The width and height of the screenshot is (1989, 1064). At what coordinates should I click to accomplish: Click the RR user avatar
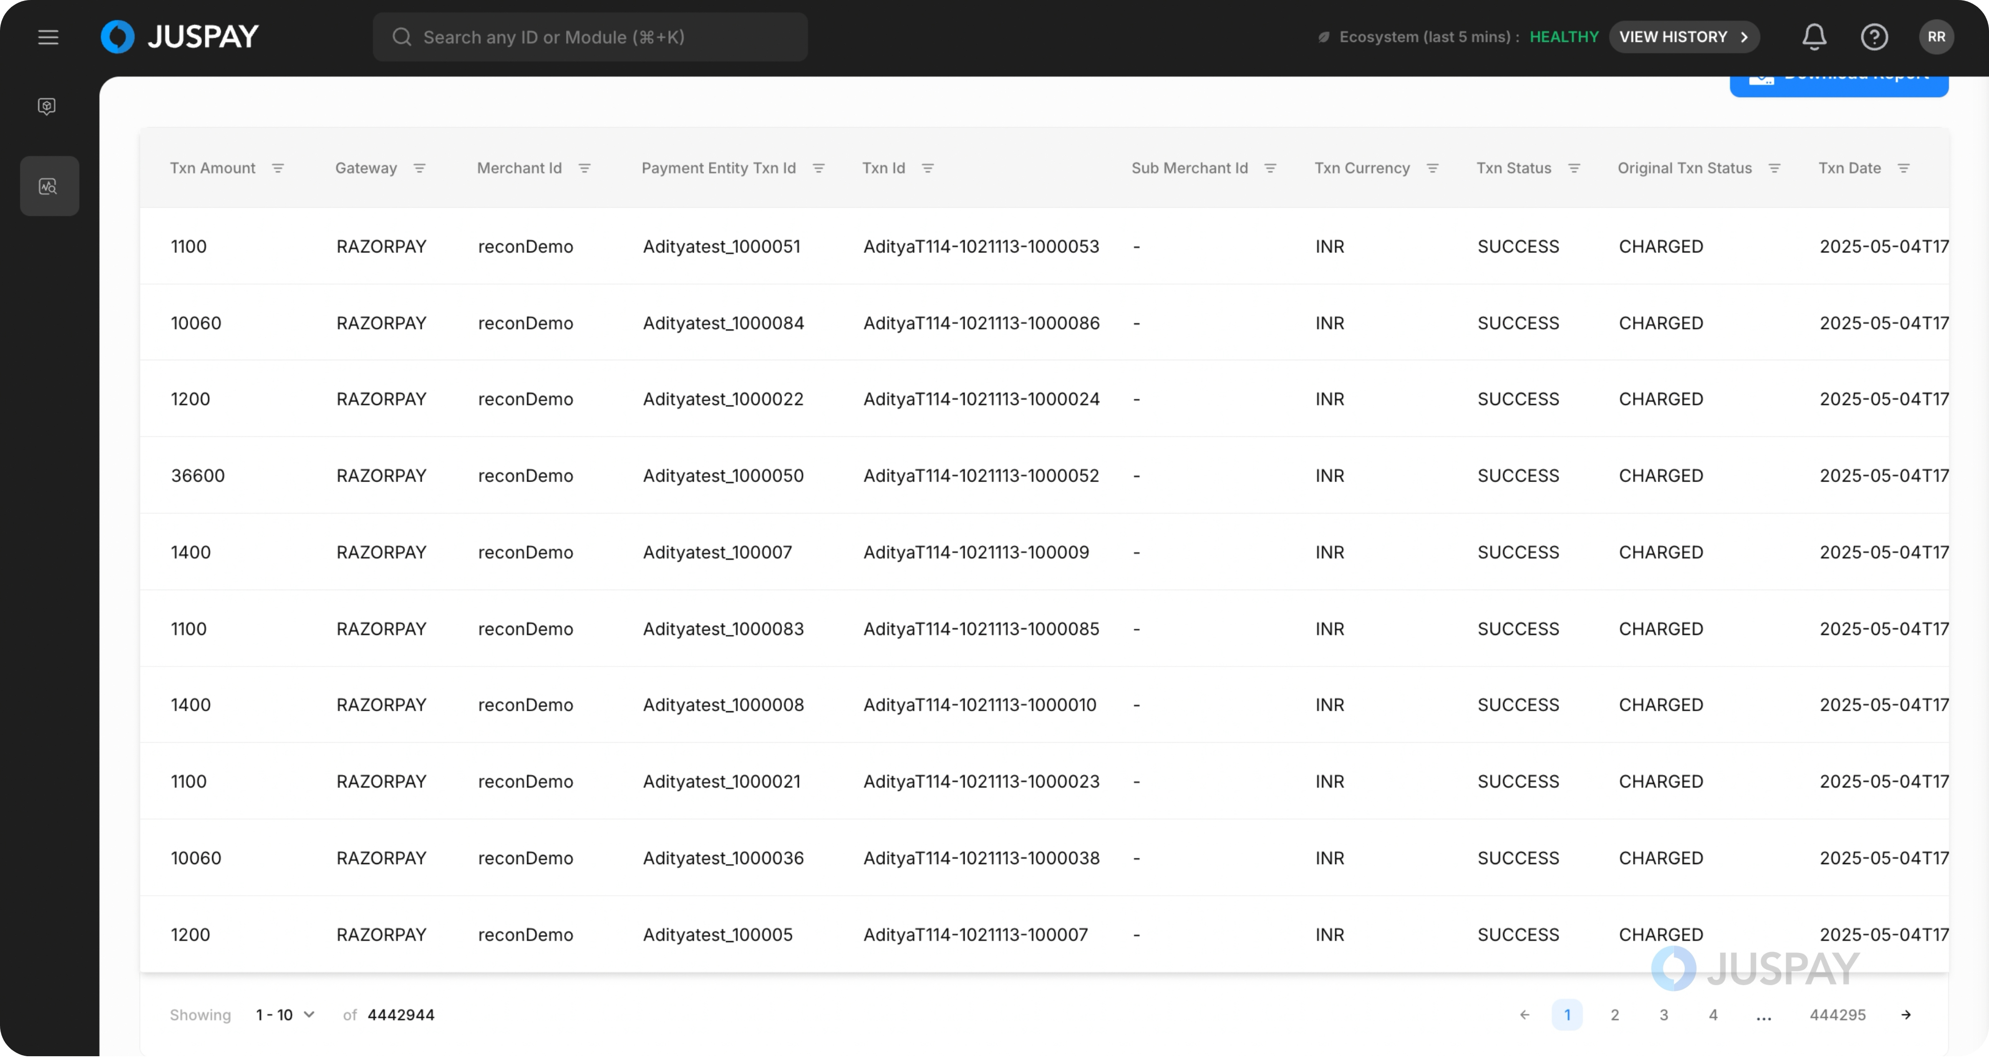(x=1936, y=37)
